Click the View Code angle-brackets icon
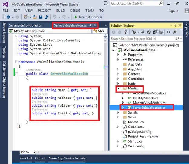 tap(168, 32)
